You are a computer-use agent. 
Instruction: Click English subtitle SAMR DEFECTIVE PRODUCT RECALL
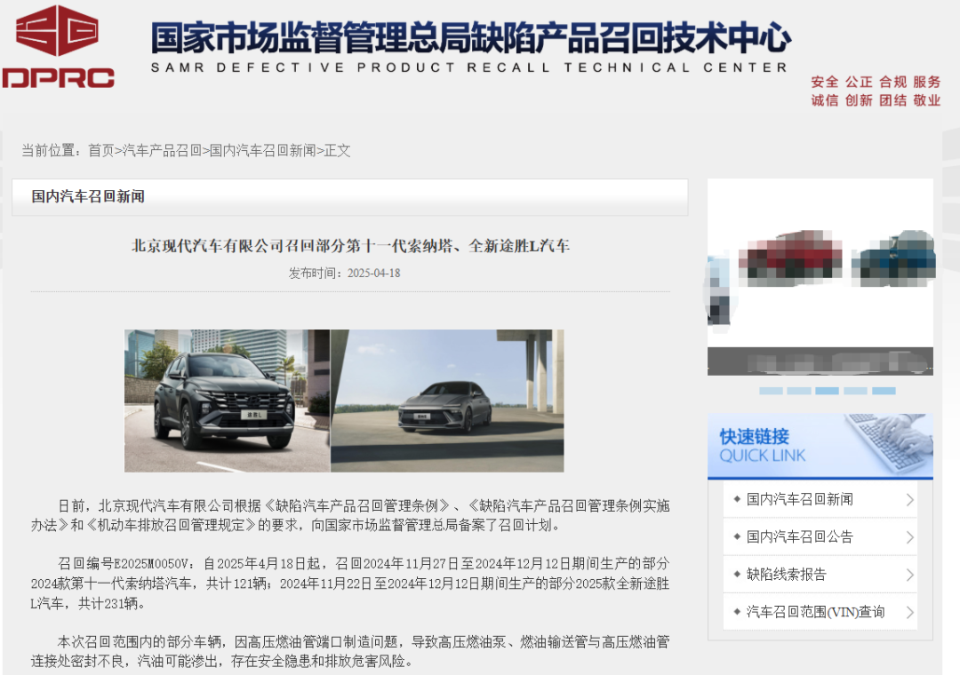coord(469,67)
